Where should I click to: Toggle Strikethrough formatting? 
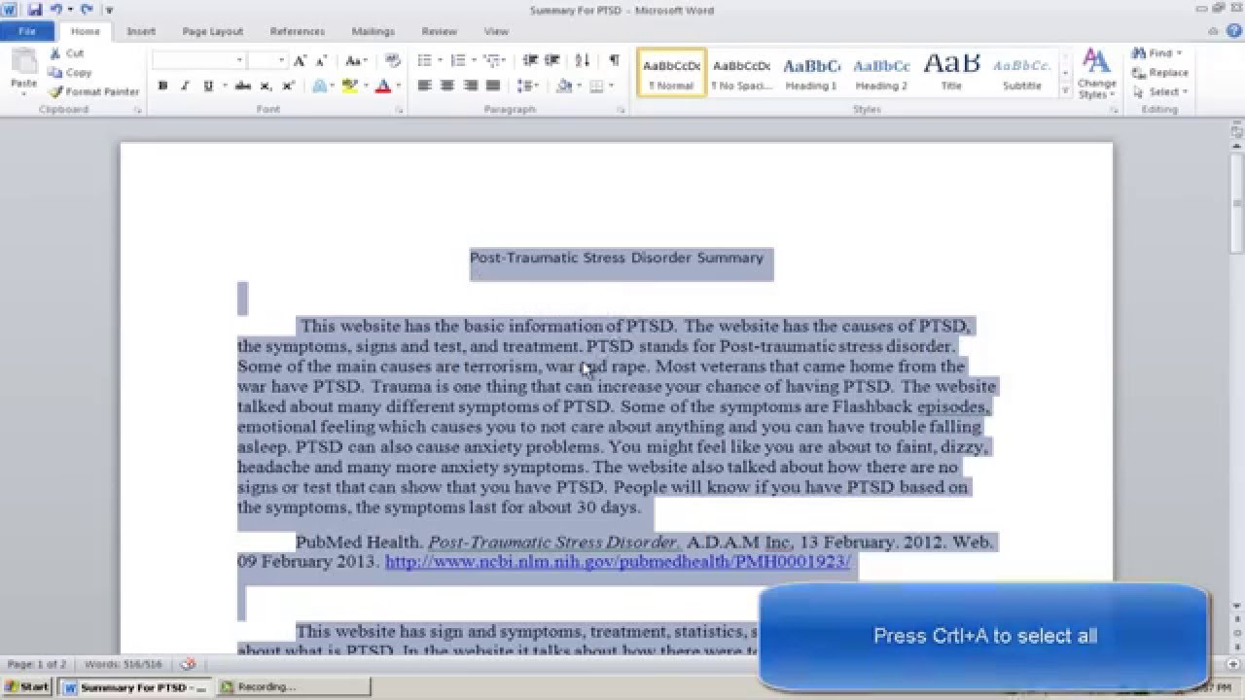[243, 87]
